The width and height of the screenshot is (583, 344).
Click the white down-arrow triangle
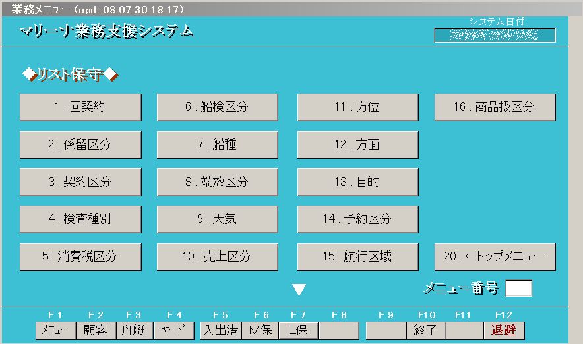pos(299,289)
